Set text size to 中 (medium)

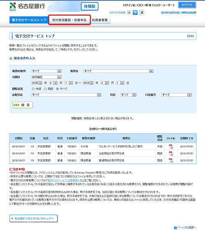pos(135,12)
